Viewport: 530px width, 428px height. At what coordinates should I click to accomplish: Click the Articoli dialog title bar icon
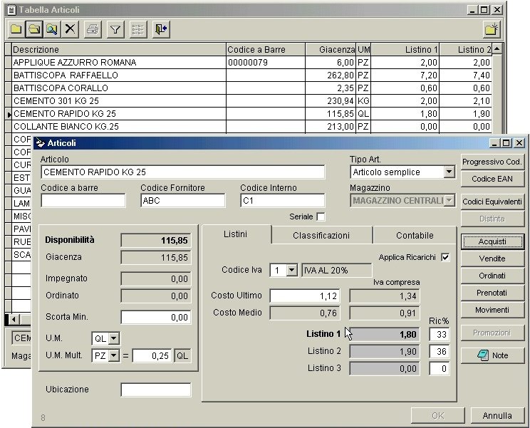click(41, 143)
